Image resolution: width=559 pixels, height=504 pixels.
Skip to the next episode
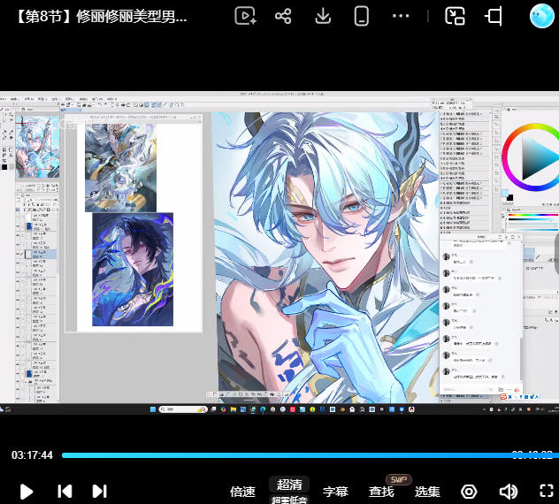point(99,491)
